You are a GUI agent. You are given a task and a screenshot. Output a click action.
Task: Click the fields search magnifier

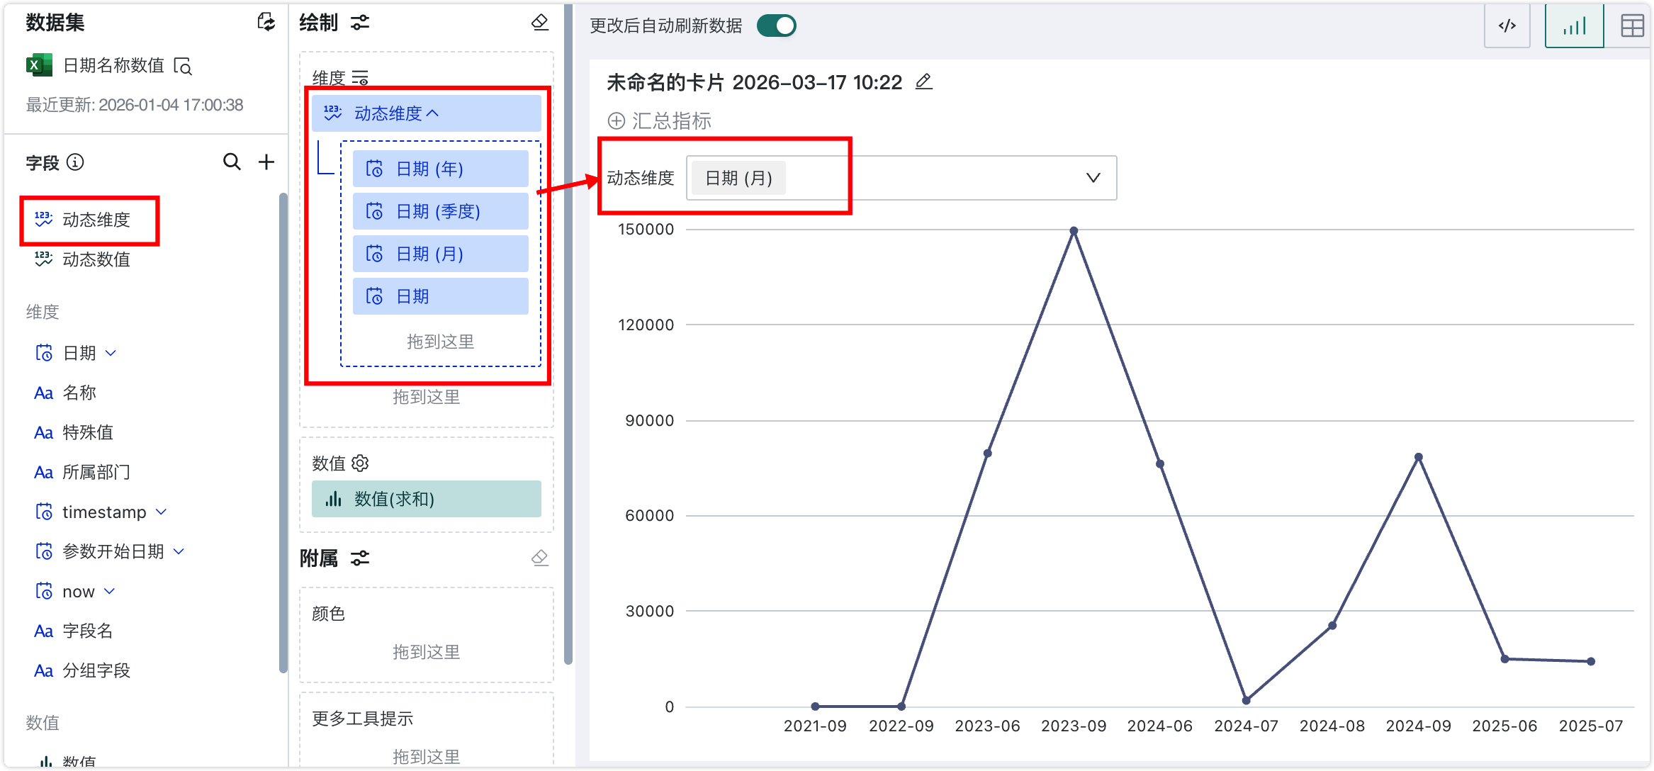coord(232,162)
